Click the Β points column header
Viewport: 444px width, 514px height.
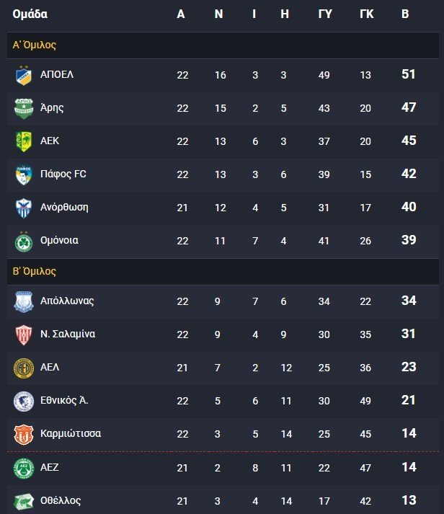point(405,14)
